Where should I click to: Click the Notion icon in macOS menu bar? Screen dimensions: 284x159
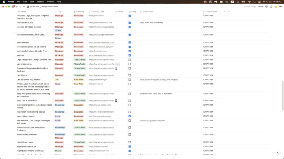pos(211,2)
